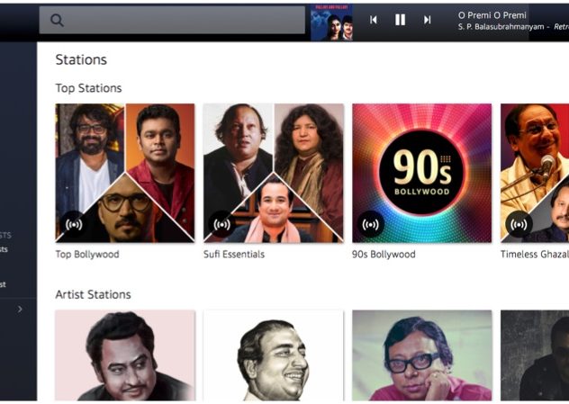Expand the sidebar chevron arrow
Screen dimensions: 569x404
[x=20, y=309]
